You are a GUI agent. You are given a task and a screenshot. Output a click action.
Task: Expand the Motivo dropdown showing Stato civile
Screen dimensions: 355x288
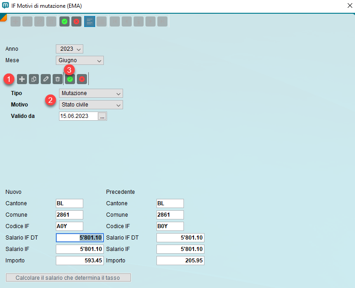click(x=91, y=105)
